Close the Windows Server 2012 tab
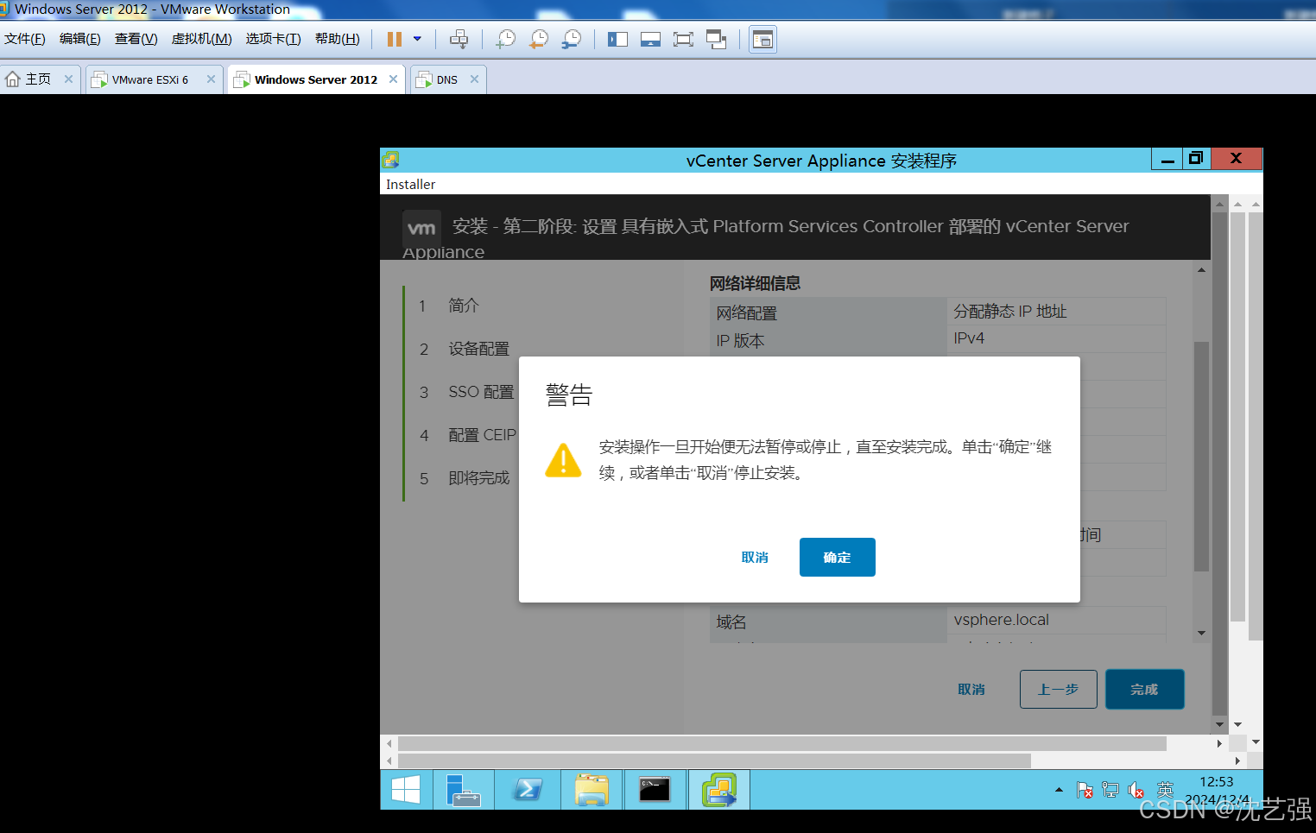 click(x=393, y=79)
